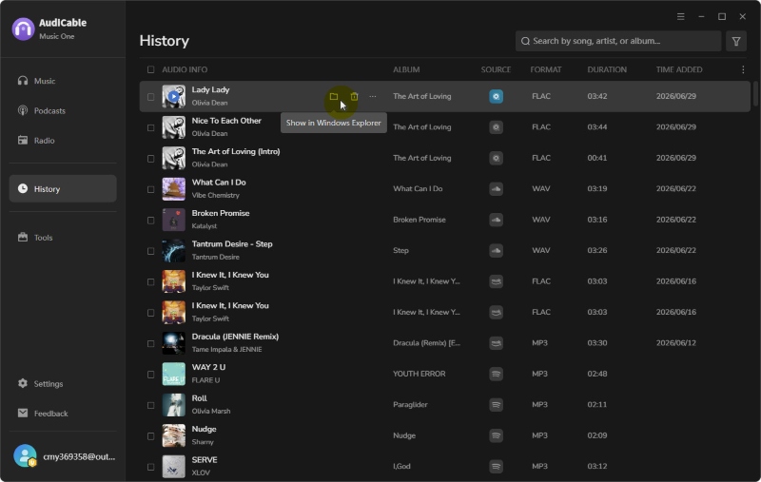Click account email cmy369358@out...
761x482 pixels.
pyautogui.click(x=79, y=456)
